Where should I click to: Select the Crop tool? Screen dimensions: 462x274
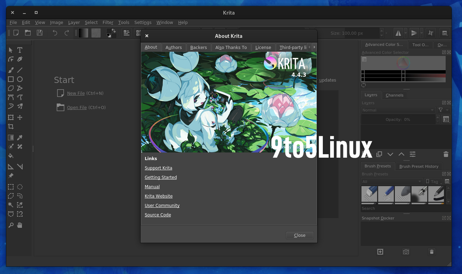click(11, 126)
